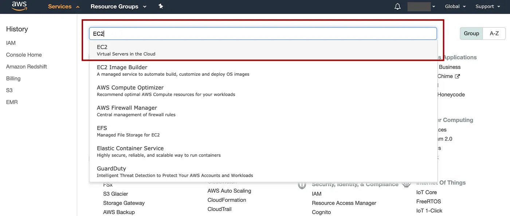The image size is (510, 216).
Task: Open the account name dropdown
Action: tap(421, 7)
